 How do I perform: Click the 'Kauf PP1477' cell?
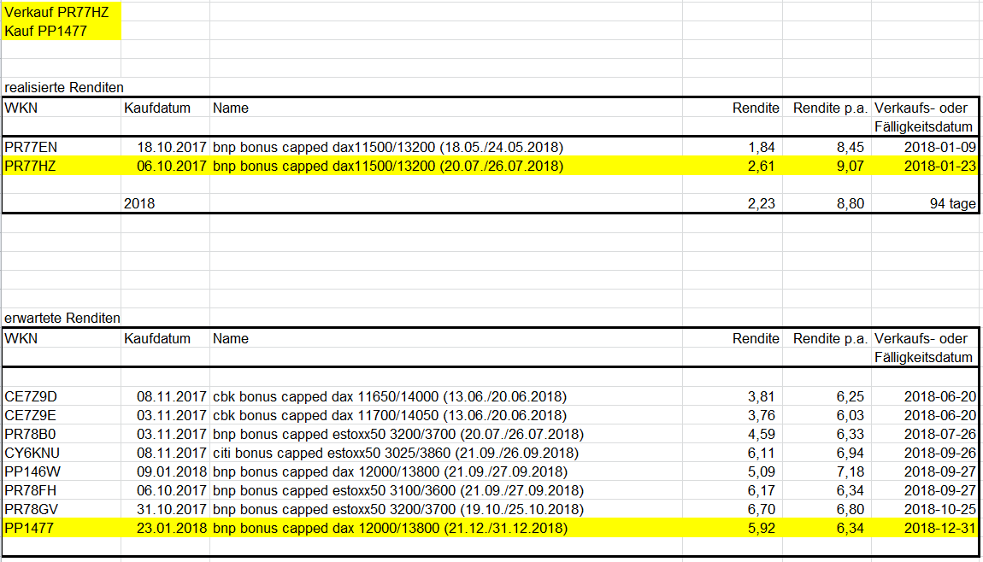[62, 31]
